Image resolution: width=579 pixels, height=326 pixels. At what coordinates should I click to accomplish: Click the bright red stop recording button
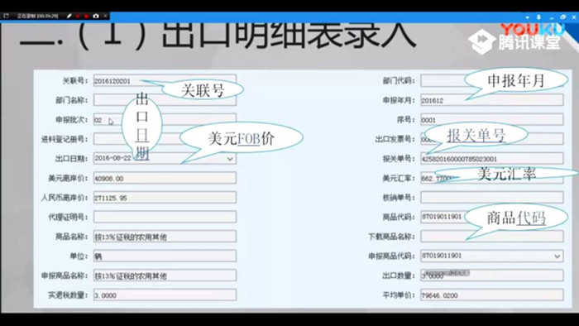pyautogui.click(x=86, y=17)
